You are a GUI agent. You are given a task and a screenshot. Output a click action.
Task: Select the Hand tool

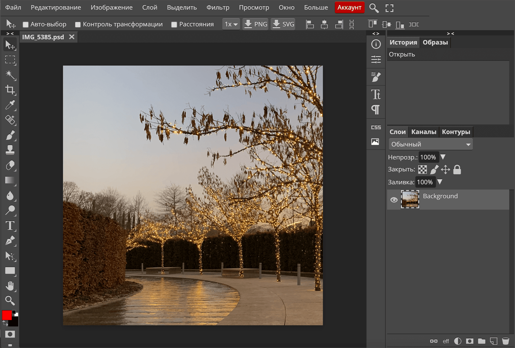(x=10, y=286)
